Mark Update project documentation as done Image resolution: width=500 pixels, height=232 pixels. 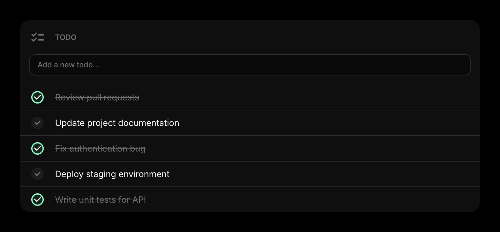coord(37,123)
